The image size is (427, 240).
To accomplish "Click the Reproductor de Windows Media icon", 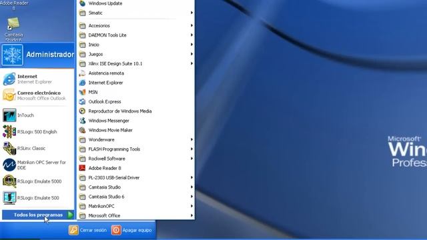I will point(82,111).
